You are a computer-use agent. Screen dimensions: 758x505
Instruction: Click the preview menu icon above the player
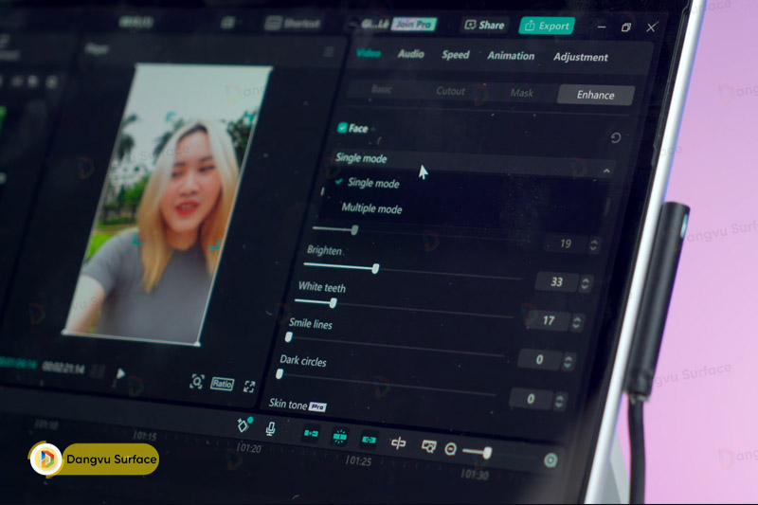point(329,51)
